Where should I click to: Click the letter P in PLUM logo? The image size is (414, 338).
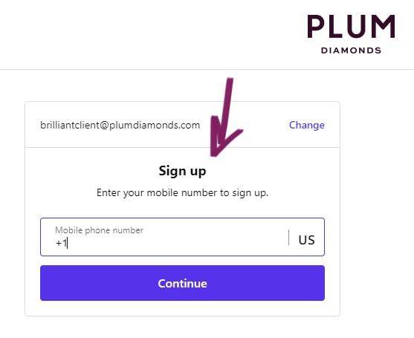pyautogui.click(x=316, y=27)
